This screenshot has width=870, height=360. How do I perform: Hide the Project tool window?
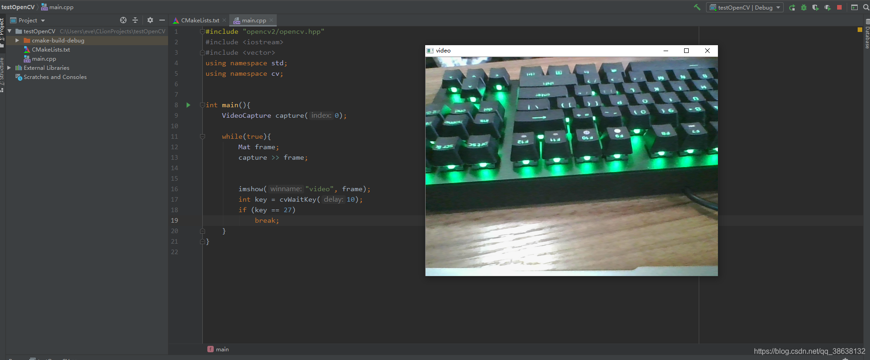pyautogui.click(x=162, y=20)
